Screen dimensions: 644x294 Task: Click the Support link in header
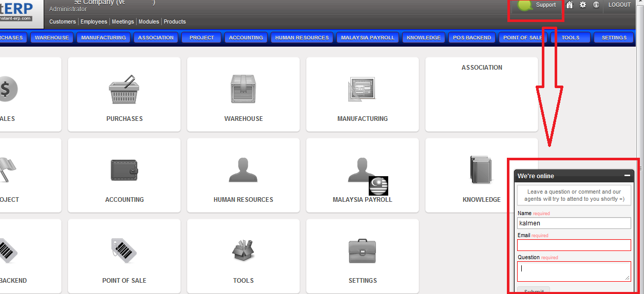[546, 5]
